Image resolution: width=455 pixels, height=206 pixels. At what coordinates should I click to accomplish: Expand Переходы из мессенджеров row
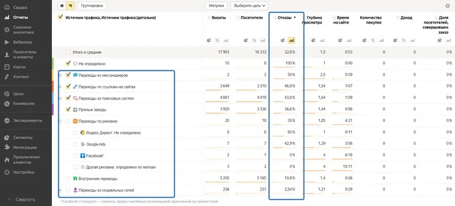pyautogui.click(x=60, y=75)
